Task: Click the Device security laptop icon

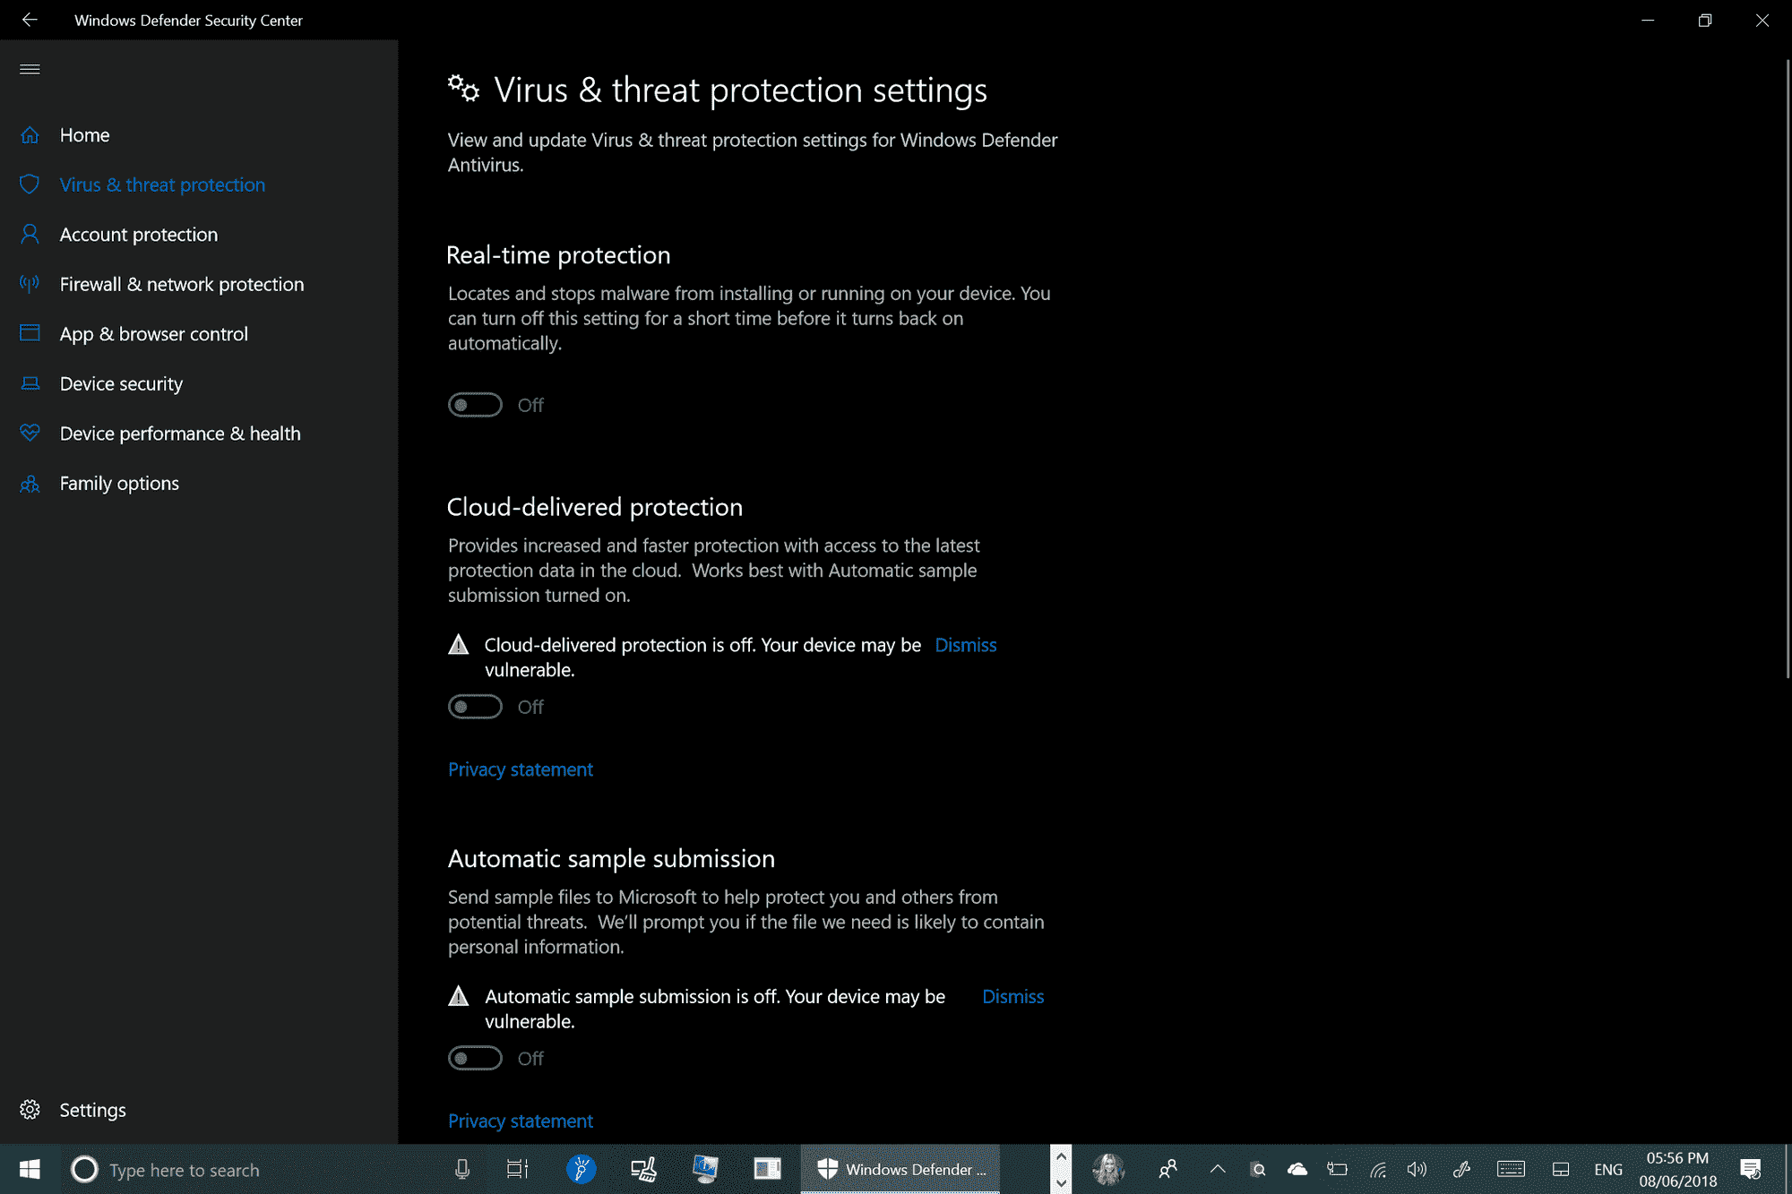Action: pyautogui.click(x=30, y=383)
